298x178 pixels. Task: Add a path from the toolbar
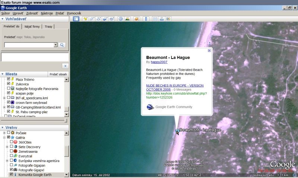pyautogui.click(x=98, y=19)
